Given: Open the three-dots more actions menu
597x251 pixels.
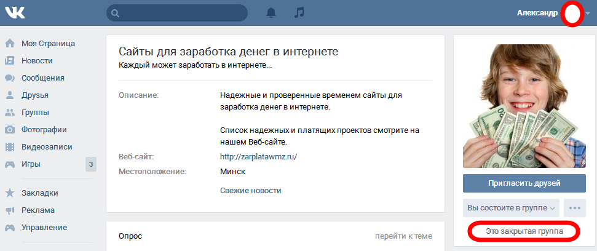Looking at the screenshot, I should click(x=576, y=208).
